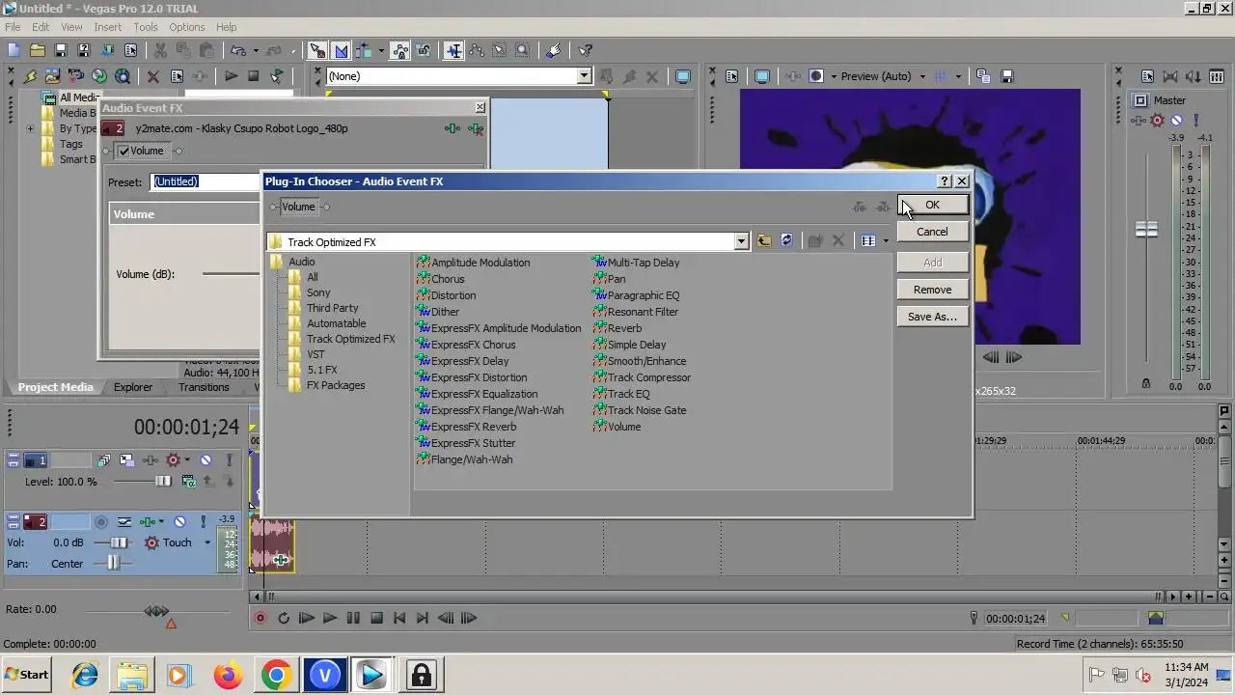Click the Stop Preview icon in Project Media
The width and height of the screenshot is (1235, 695).
tap(254, 76)
